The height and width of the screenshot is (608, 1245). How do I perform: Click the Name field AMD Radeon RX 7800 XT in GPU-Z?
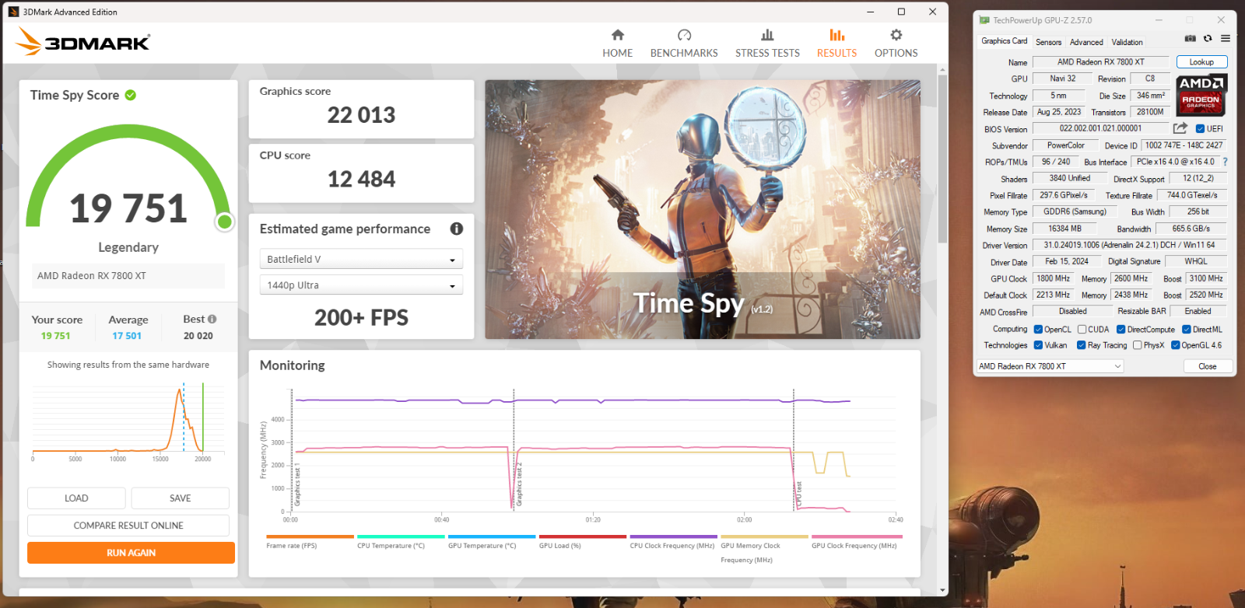point(1100,62)
